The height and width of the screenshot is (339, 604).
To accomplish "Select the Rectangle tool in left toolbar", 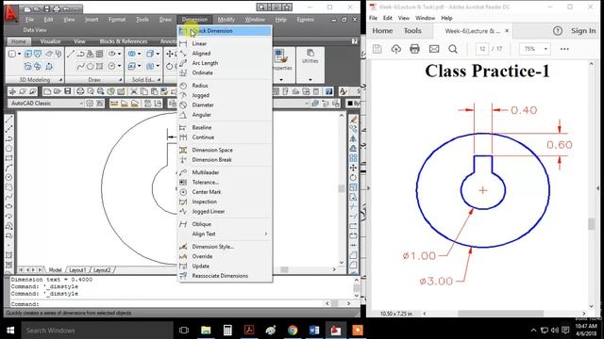I will pyautogui.click(x=8, y=158).
